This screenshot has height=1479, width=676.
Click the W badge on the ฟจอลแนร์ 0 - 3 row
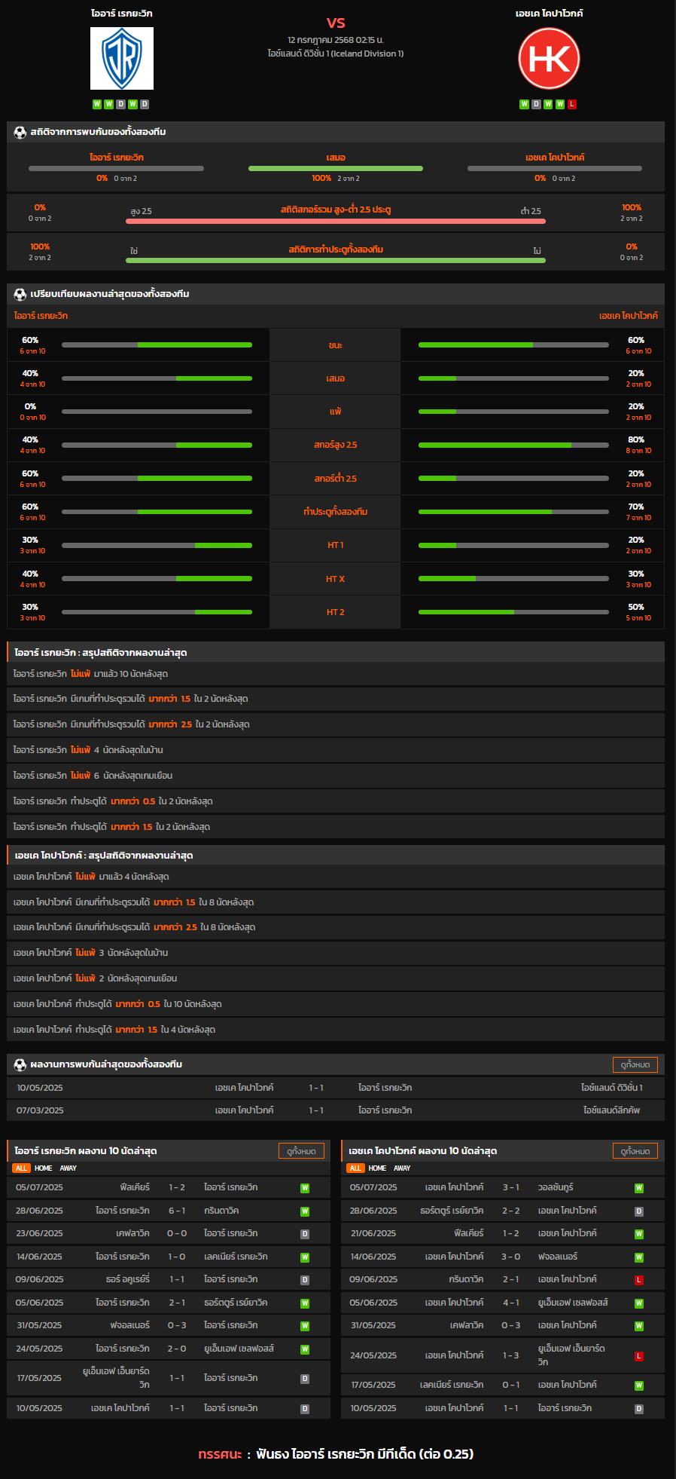(305, 1326)
